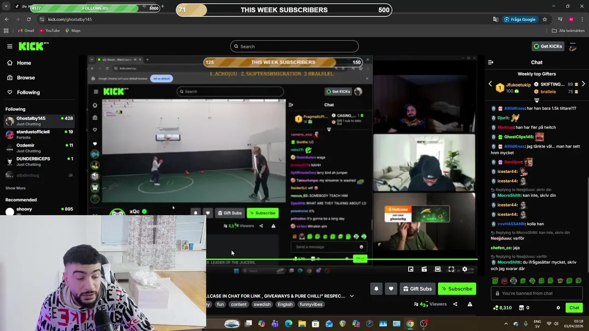Open YouTube bookmark
This screenshot has width=589, height=331.
pyautogui.click(x=49, y=31)
